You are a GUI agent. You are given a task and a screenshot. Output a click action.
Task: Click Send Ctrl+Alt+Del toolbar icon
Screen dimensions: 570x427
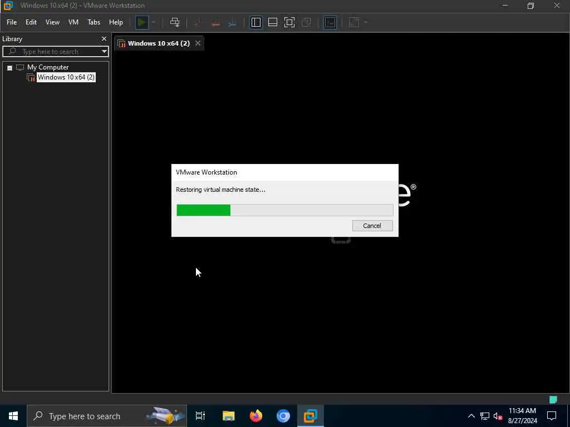click(x=174, y=22)
